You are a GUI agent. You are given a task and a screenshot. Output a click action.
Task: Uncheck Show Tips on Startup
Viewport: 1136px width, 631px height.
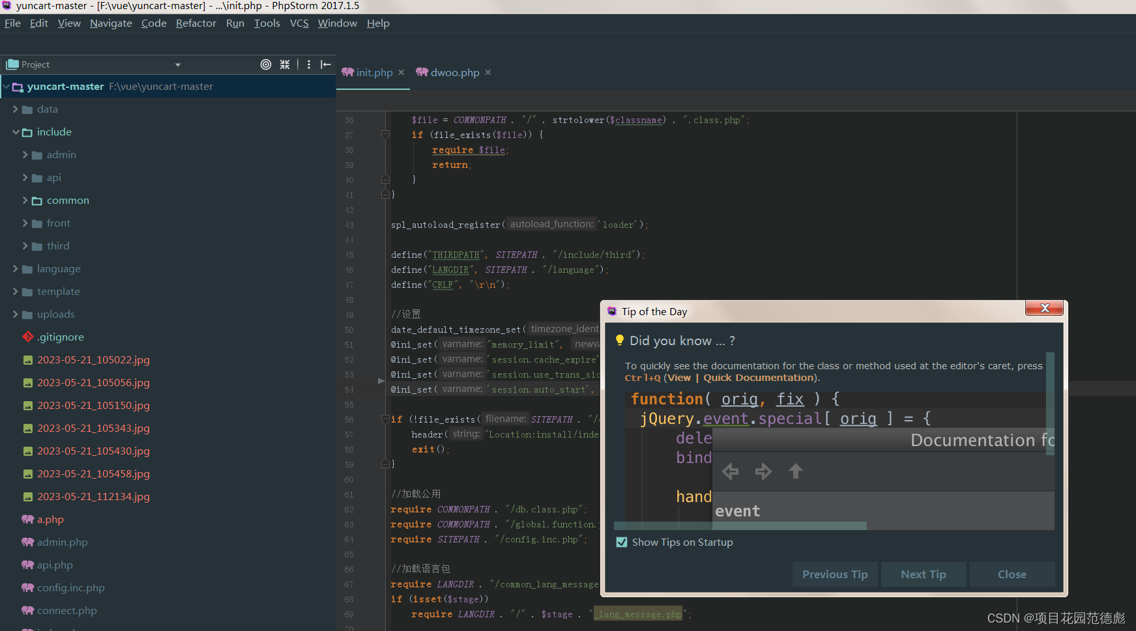[x=622, y=542]
